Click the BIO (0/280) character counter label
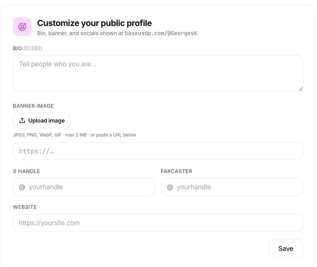Image resolution: width=317 pixels, height=267 pixels. click(28, 48)
